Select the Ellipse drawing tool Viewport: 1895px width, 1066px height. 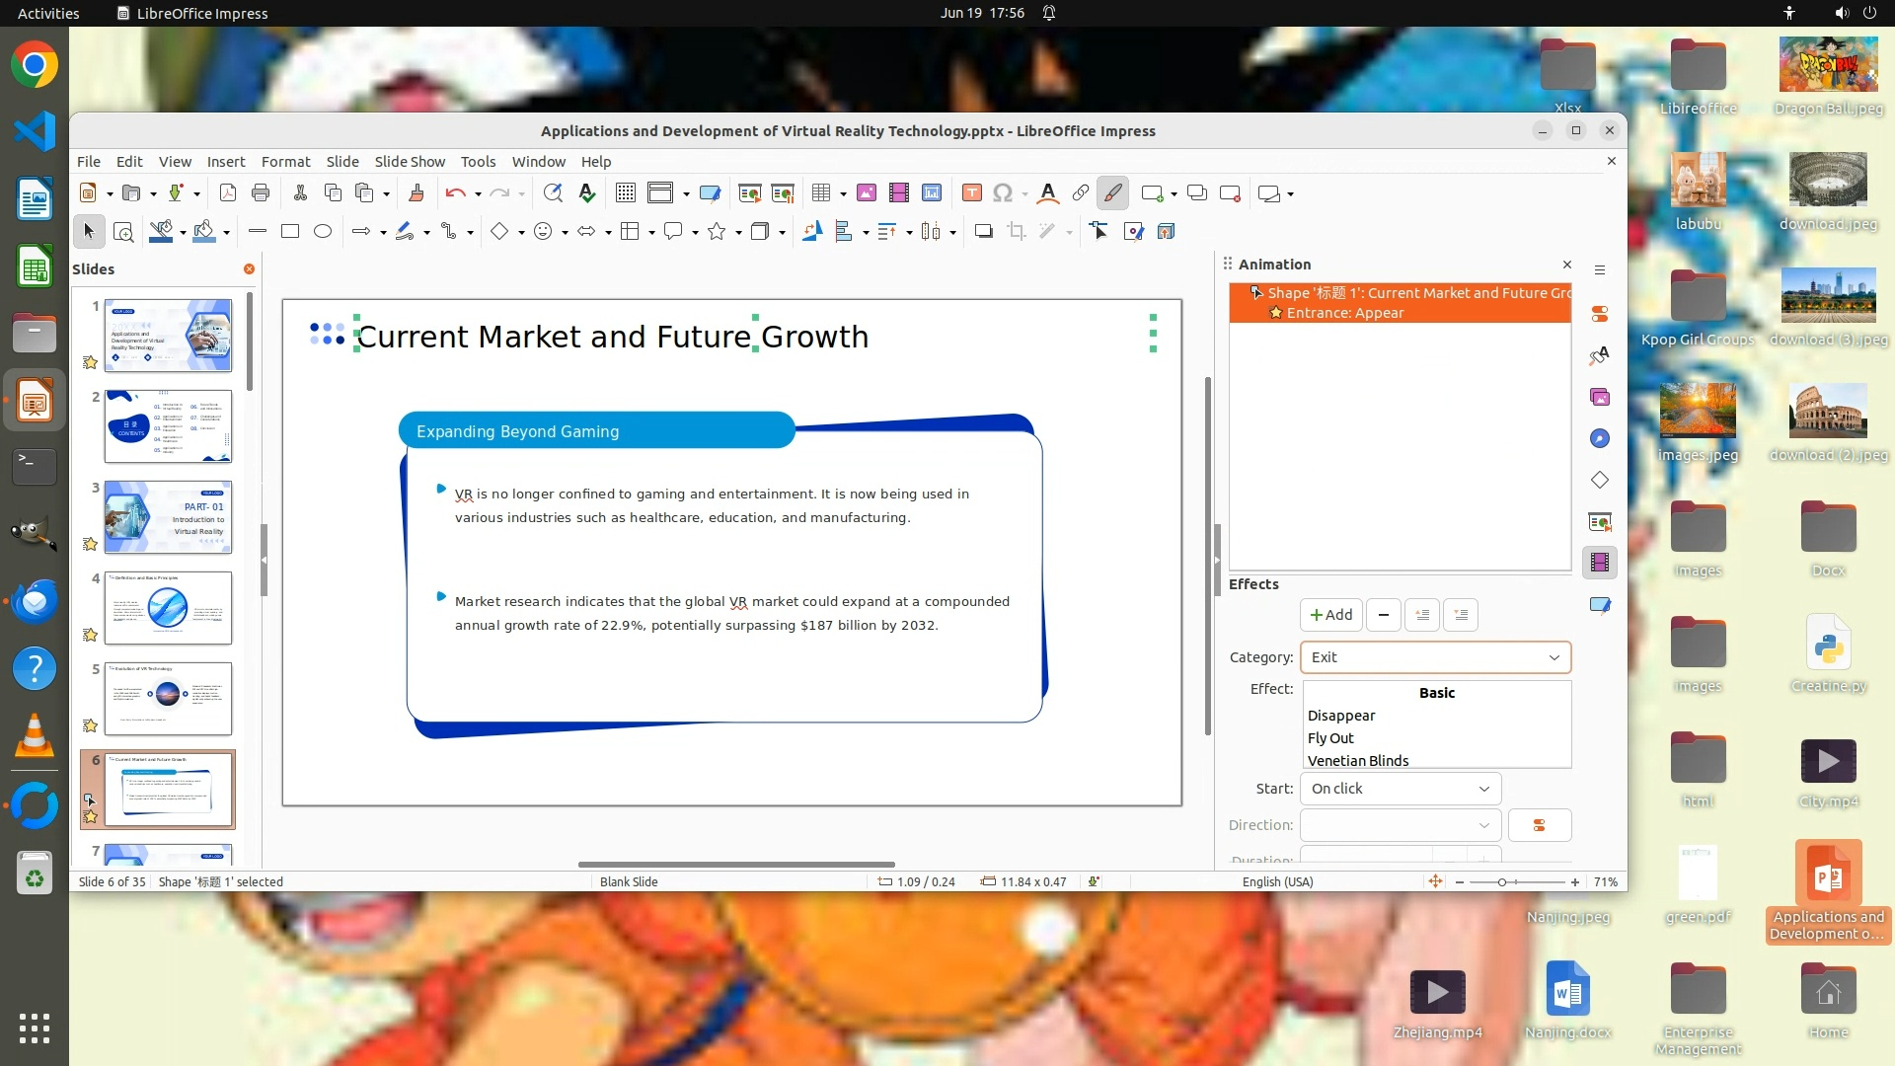click(322, 231)
